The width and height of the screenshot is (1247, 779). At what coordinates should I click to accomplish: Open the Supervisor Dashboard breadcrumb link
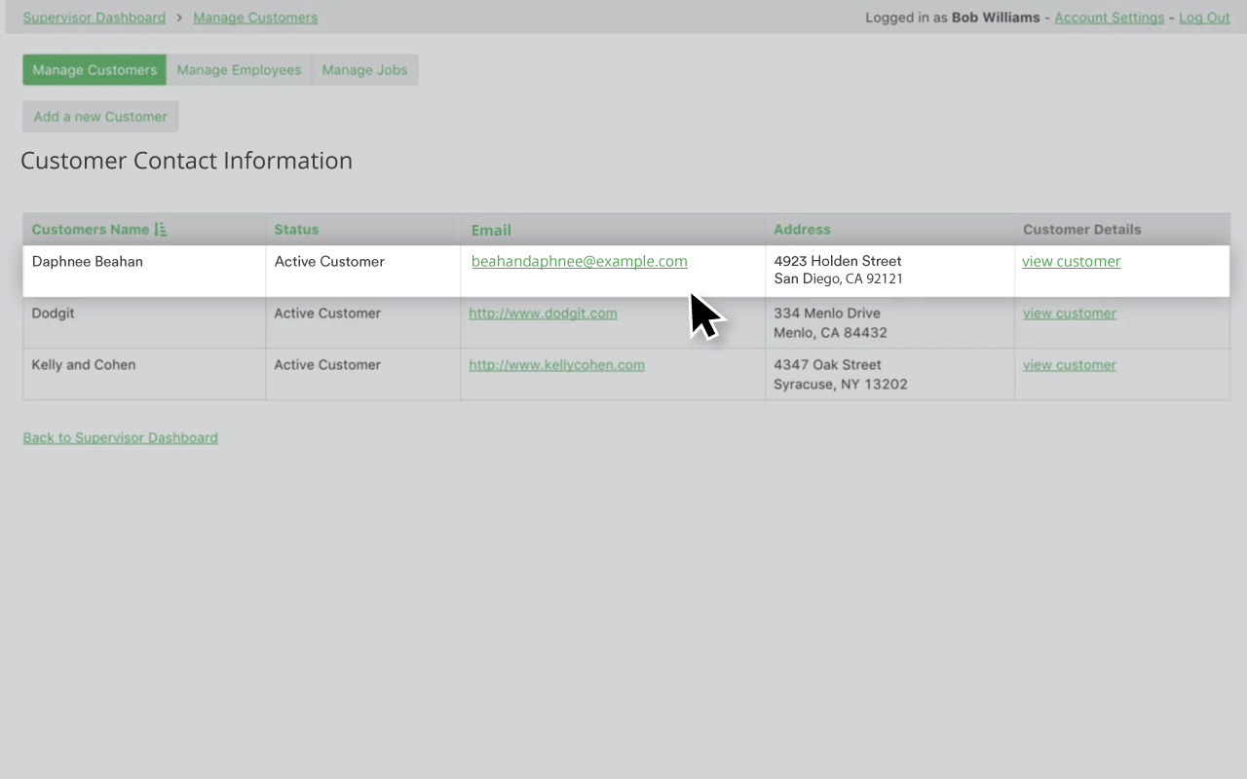(x=94, y=18)
